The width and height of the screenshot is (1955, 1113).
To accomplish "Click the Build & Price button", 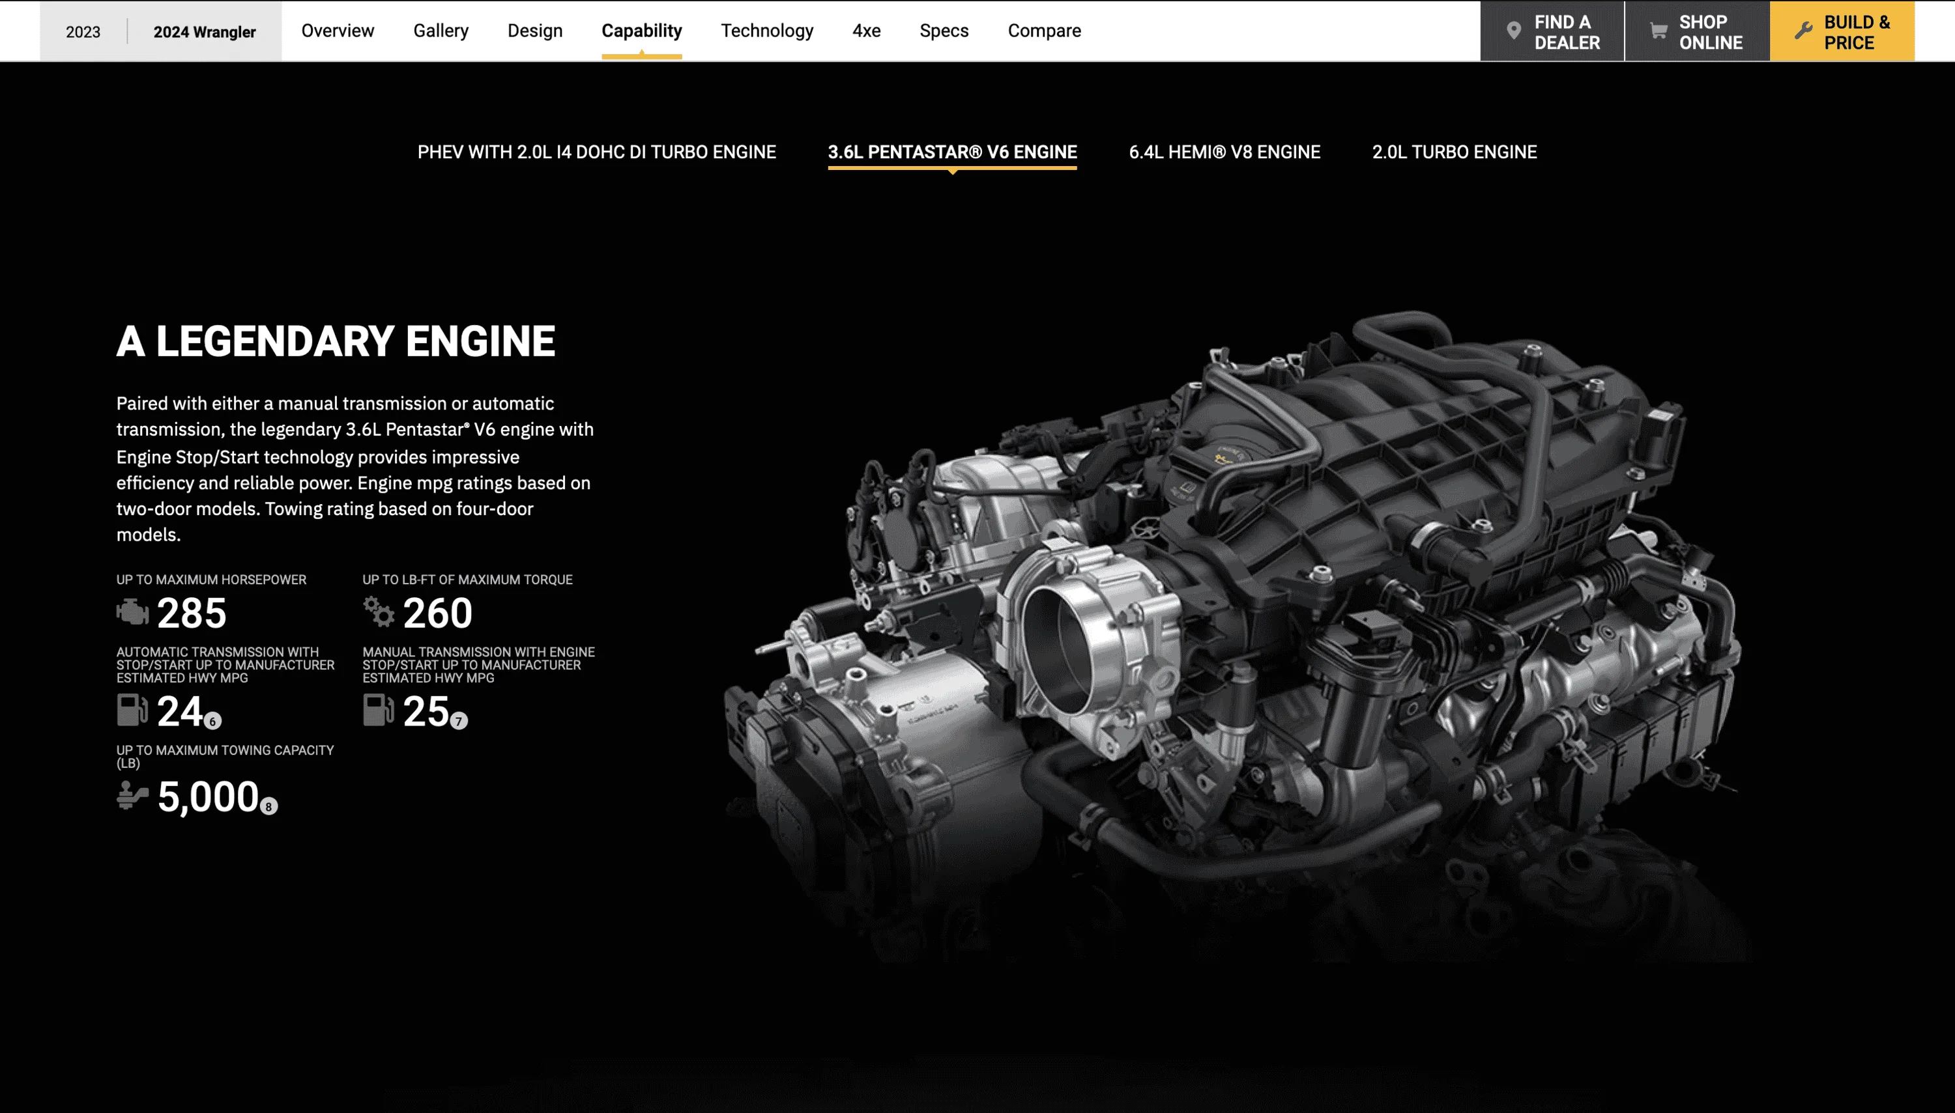I will pyautogui.click(x=1842, y=31).
